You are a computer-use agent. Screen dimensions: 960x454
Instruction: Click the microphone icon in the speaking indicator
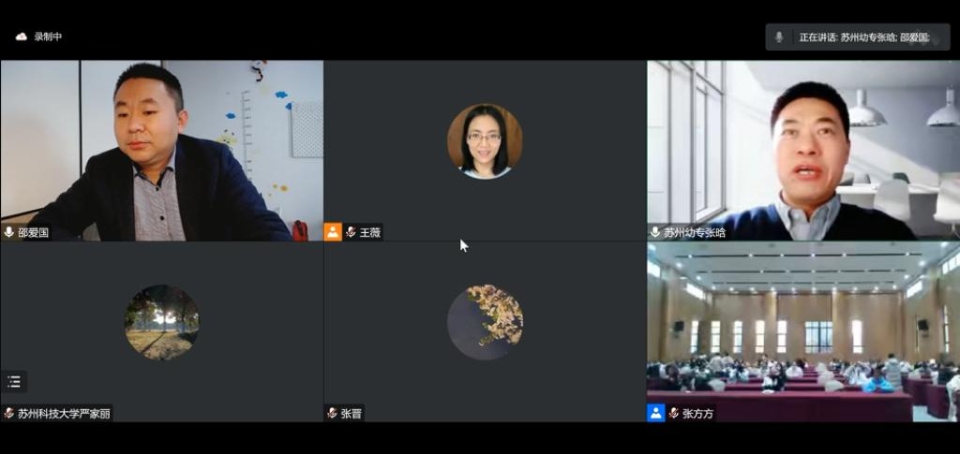[x=779, y=37]
